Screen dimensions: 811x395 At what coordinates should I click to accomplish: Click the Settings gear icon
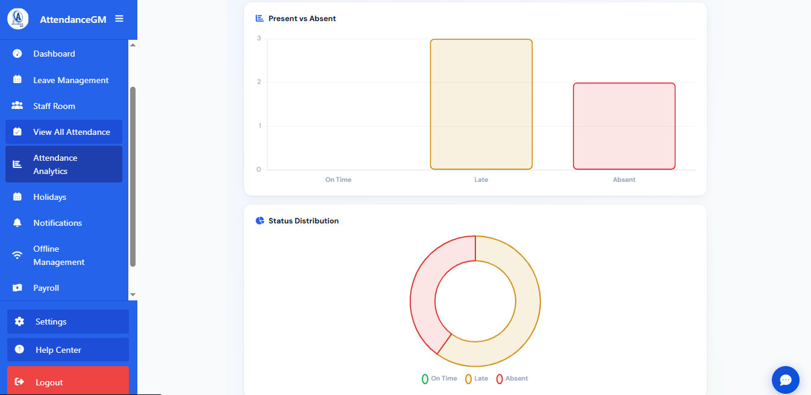coord(19,322)
